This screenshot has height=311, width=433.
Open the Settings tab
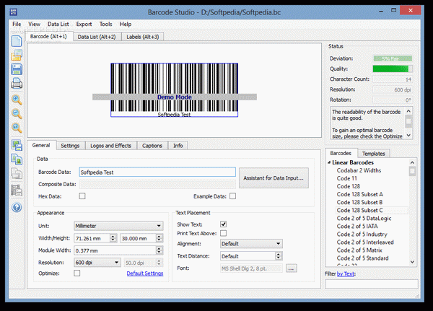(70, 146)
